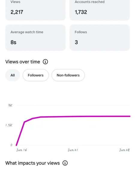
Task: Click the Views over time heading
Action: [23, 62]
